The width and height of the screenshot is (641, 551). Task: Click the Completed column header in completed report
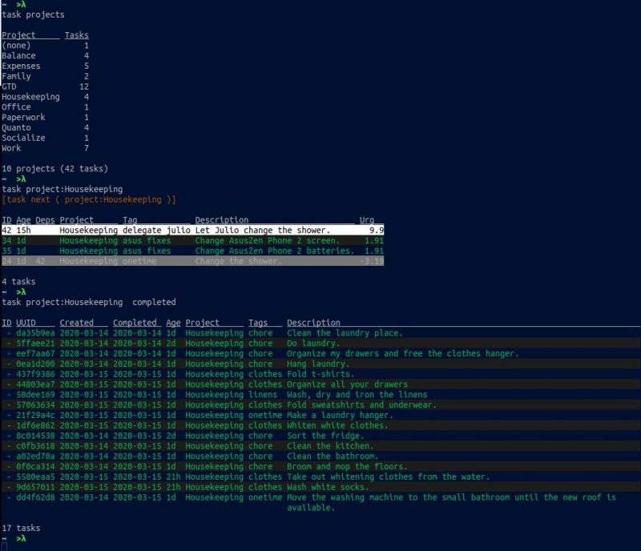tap(135, 323)
